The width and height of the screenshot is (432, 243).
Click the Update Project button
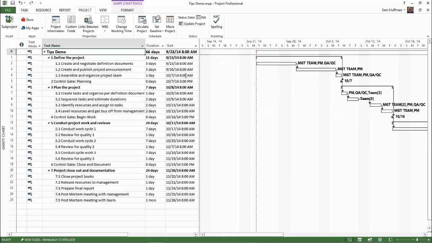(192, 24)
